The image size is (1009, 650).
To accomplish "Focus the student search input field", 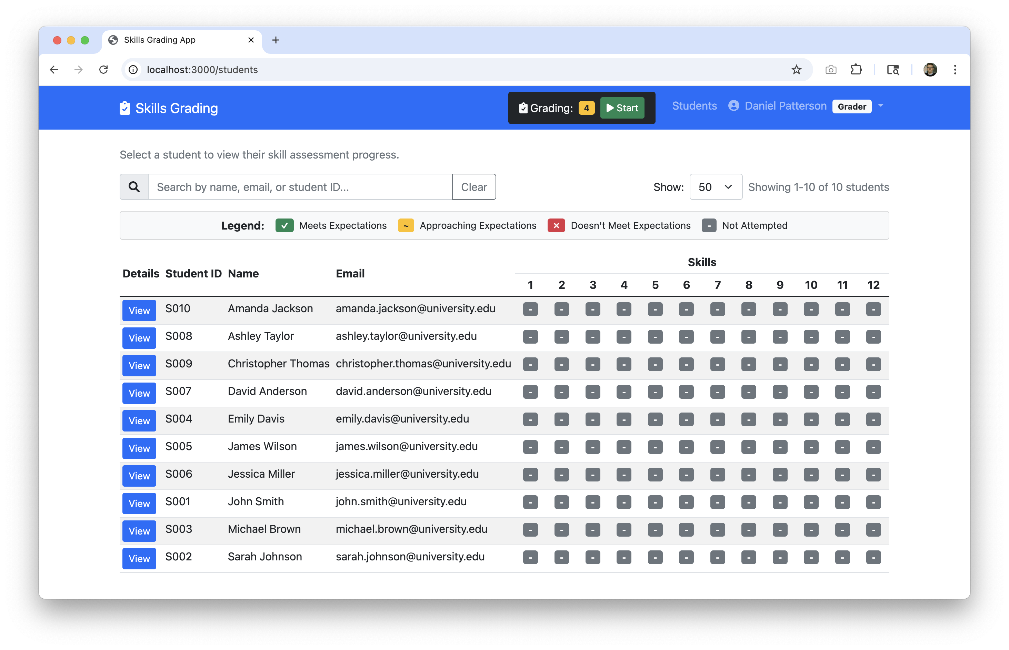I will tap(300, 187).
